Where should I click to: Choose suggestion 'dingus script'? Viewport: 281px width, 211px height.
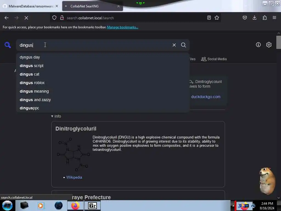pos(103,66)
